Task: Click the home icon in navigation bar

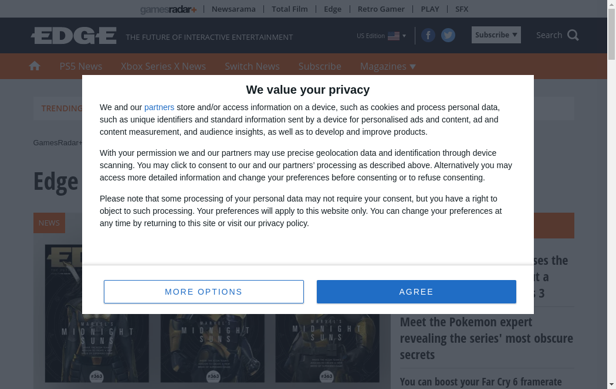Action: point(35,66)
